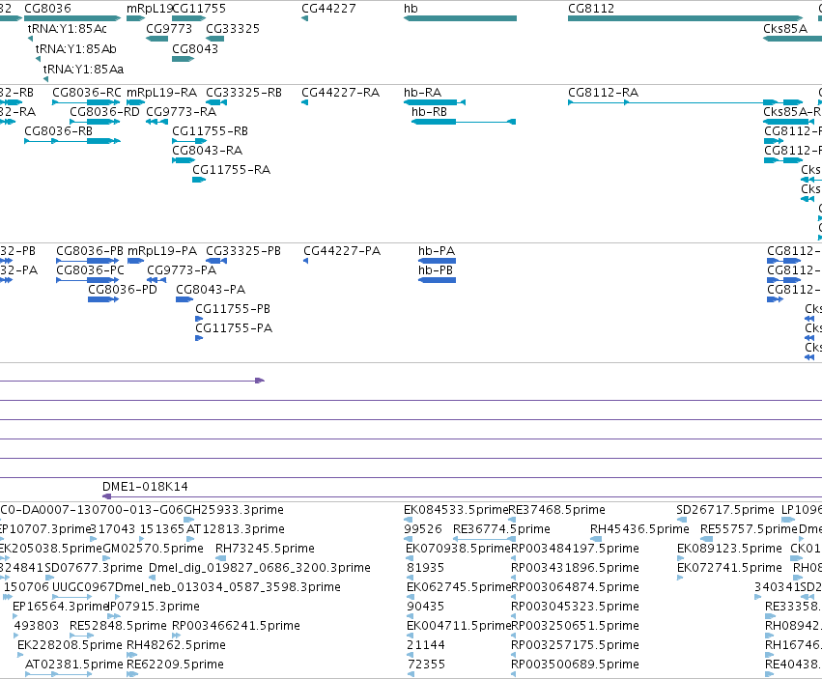Select the IP07915.3prime EST

tap(114, 616)
